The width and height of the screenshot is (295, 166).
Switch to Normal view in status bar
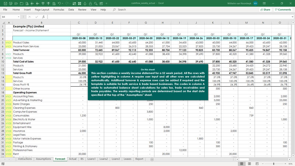click(x=242, y=164)
